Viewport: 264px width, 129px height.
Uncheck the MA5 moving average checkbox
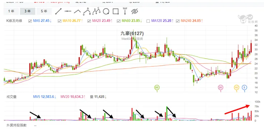30,21
